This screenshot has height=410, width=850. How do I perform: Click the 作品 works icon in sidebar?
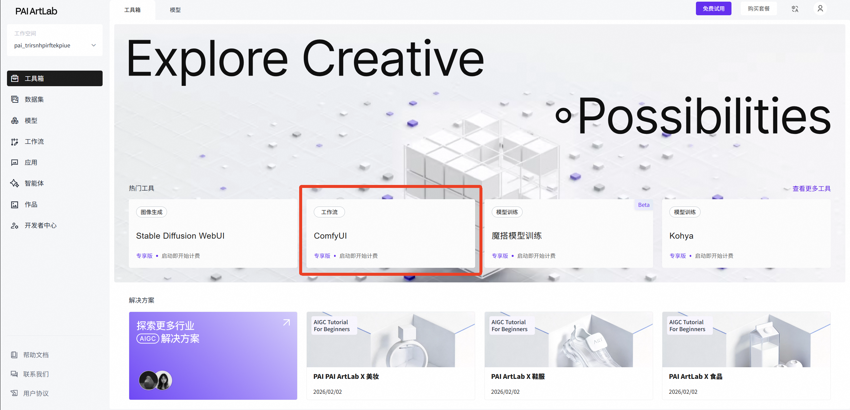(x=15, y=205)
